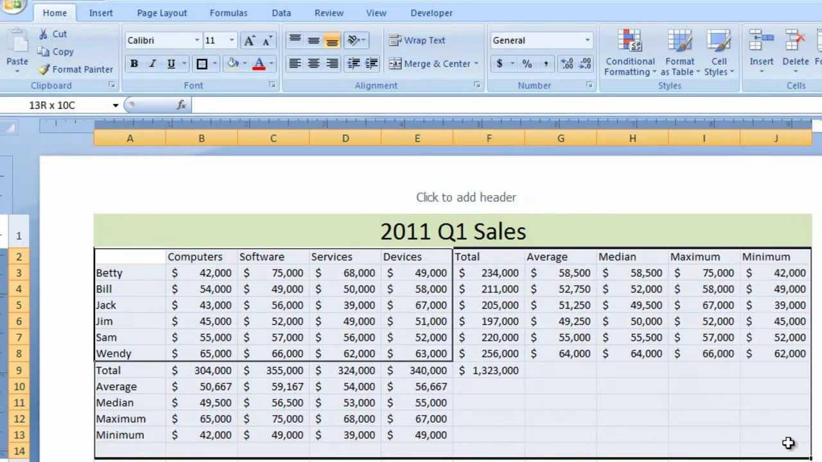Click the Paste button
The image size is (822, 462).
pos(17,49)
